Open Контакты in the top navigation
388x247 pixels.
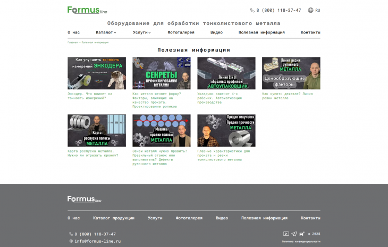310,32
